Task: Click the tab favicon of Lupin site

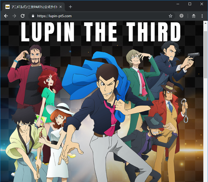Action: 8,7
